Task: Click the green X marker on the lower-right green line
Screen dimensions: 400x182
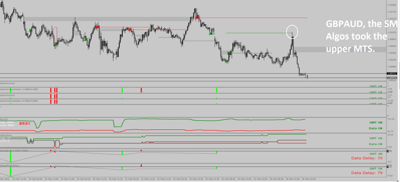Action: 229,53
